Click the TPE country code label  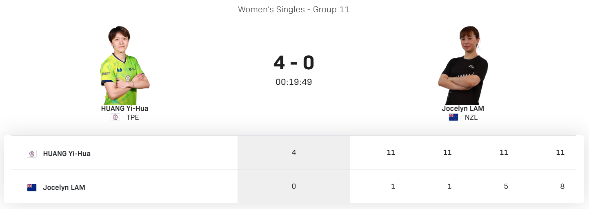click(133, 117)
